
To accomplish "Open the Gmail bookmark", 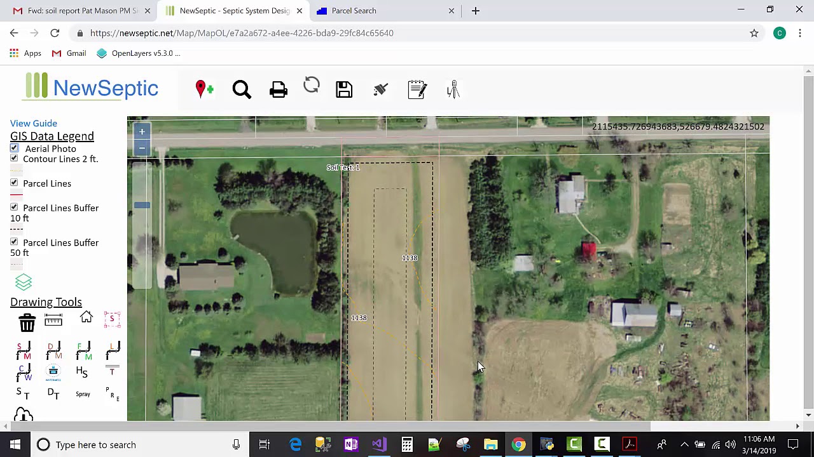I will tap(69, 53).
